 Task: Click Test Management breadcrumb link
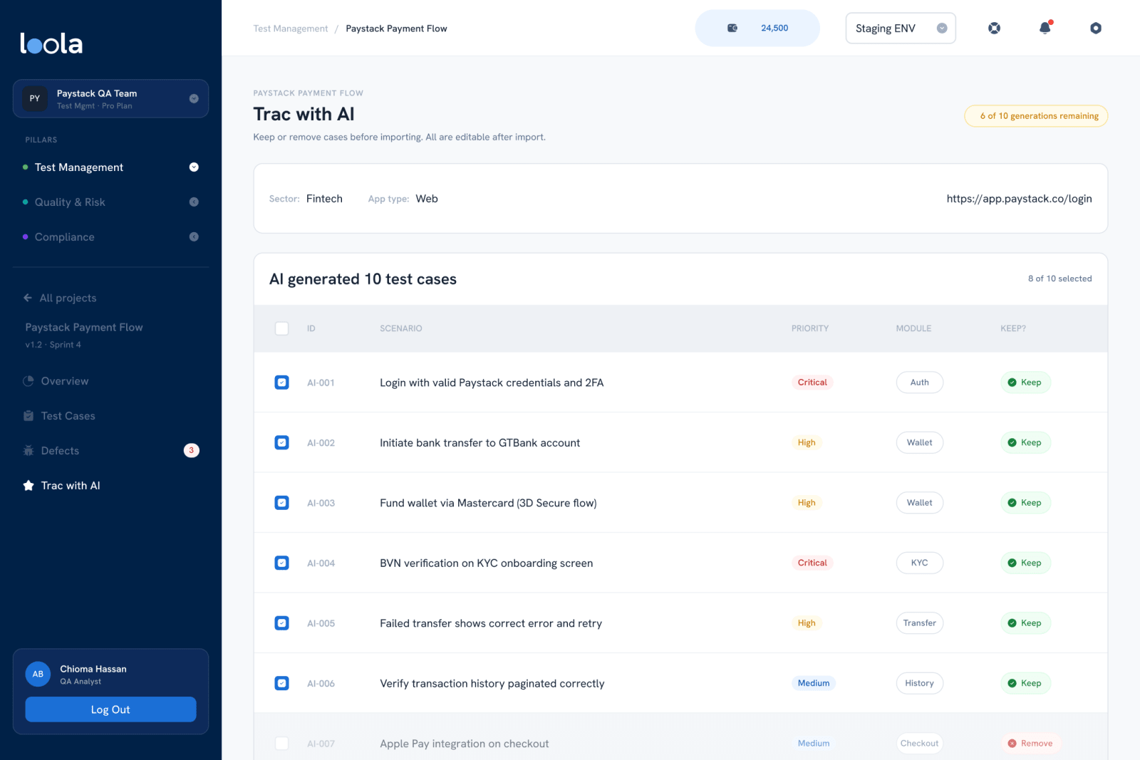click(291, 28)
